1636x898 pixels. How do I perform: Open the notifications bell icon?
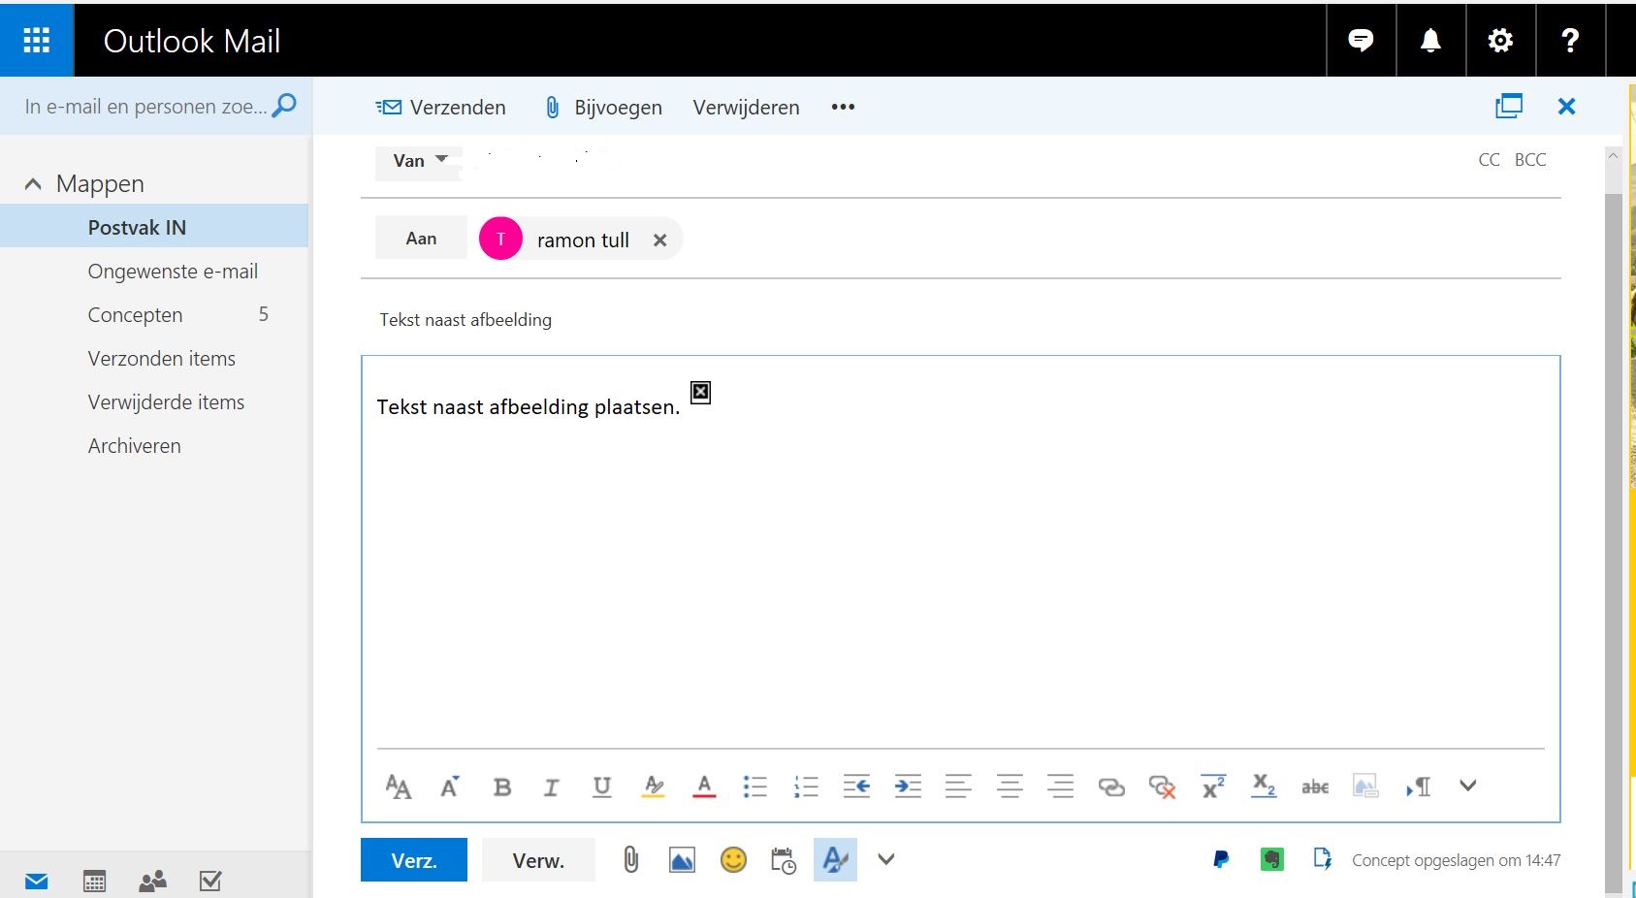tap(1430, 40)
